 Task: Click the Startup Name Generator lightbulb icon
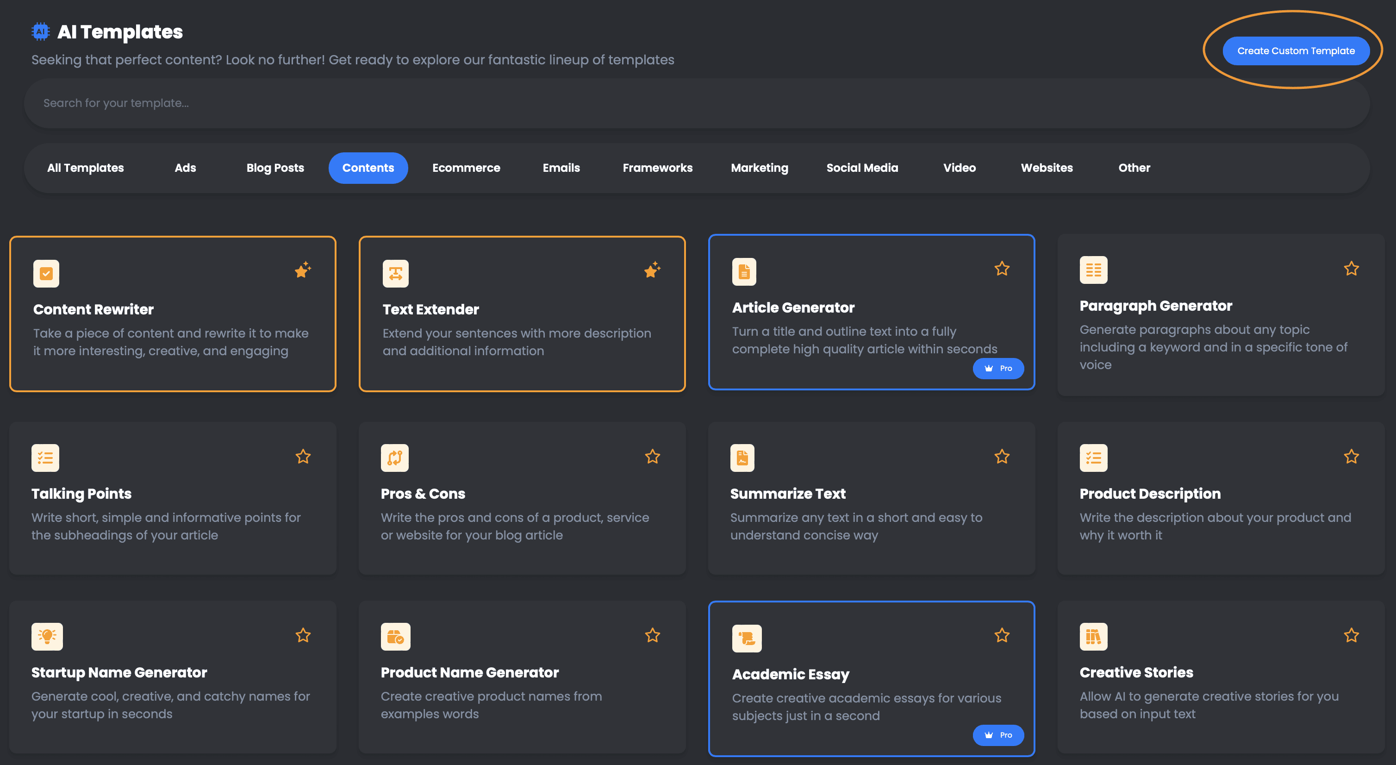[47, 637]
